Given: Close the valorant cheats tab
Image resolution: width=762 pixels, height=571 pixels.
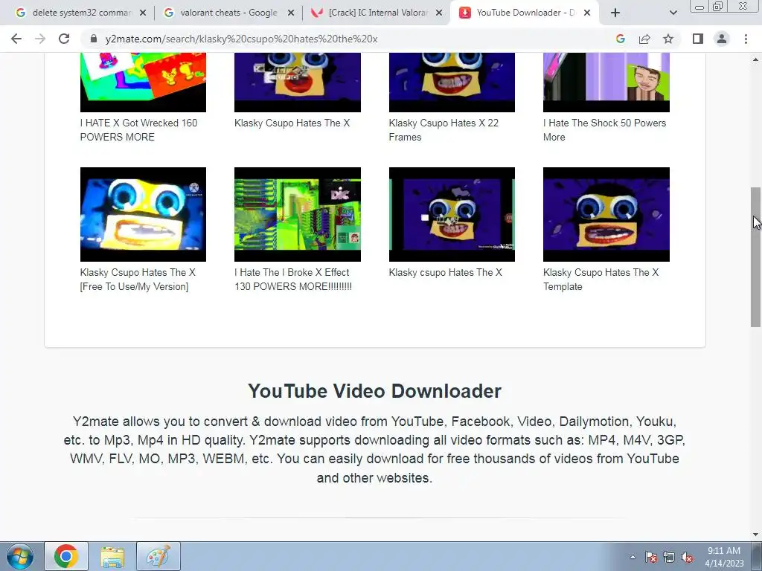Looking at the screenshot, I should click(x=291, y=13).
